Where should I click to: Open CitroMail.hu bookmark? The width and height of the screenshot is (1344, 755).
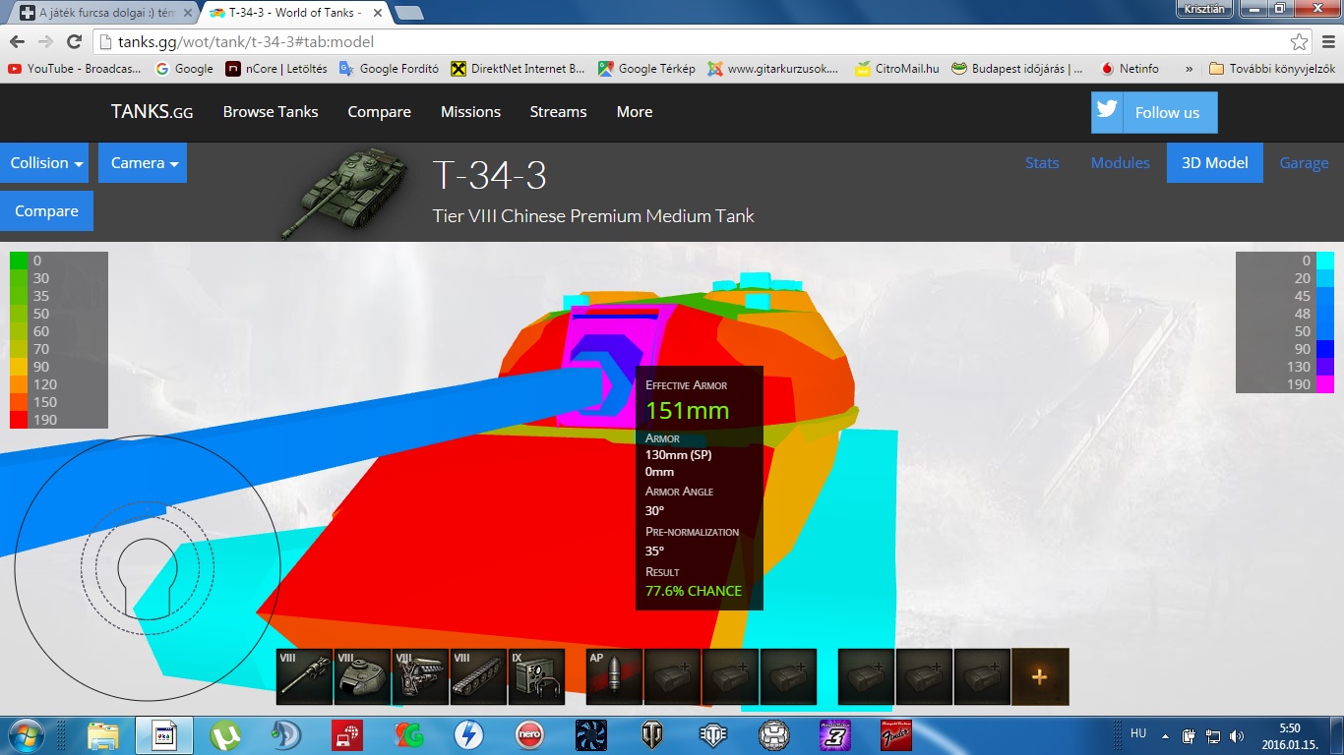click(896, 69)
